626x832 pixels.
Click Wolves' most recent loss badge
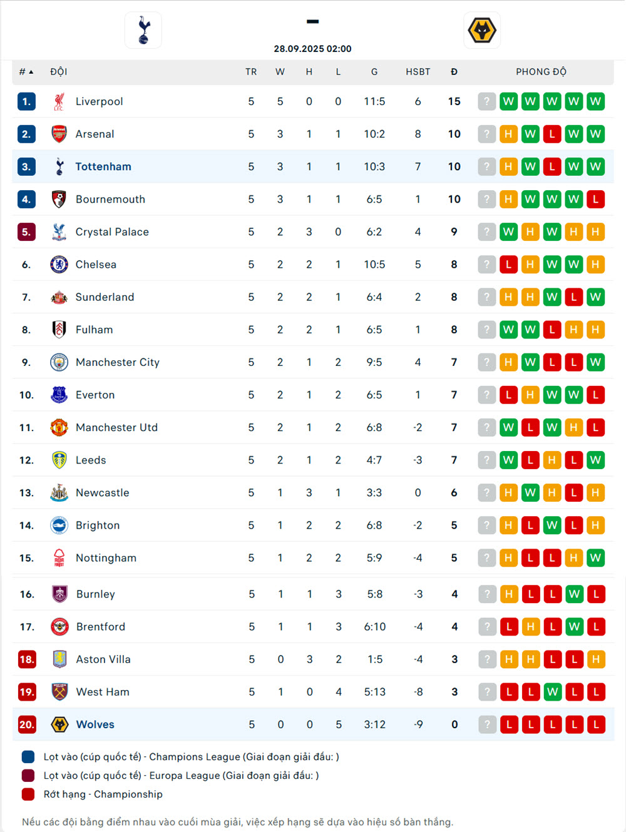(509, 724)
